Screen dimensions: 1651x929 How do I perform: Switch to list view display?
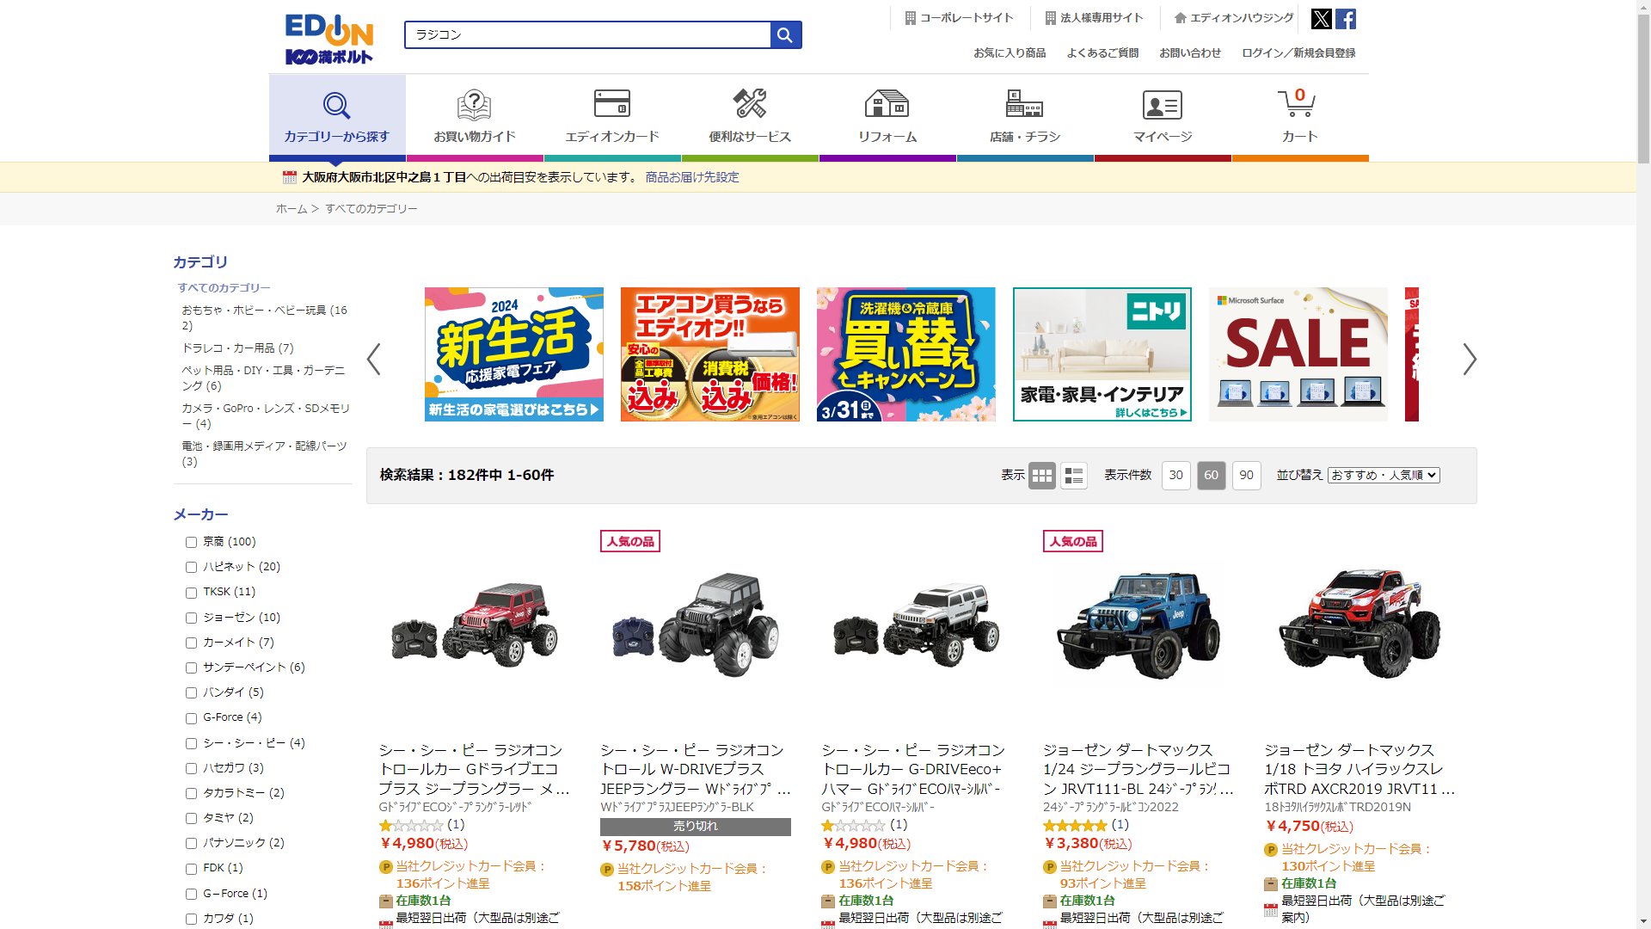pos(1073,475)
